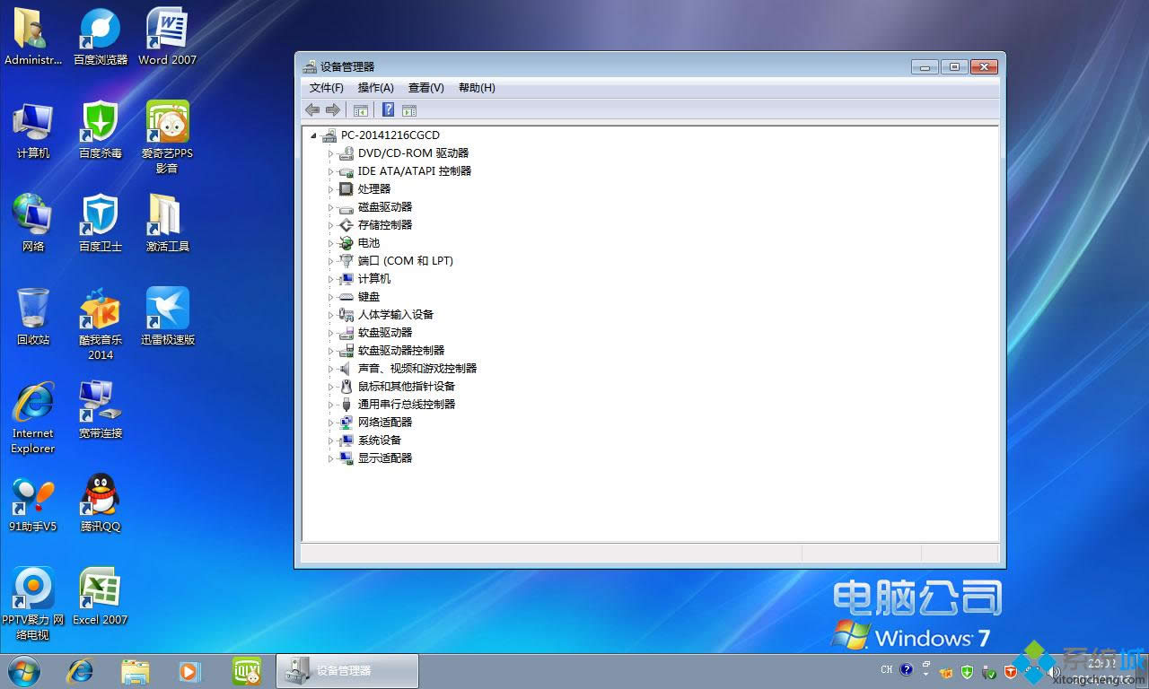
Task: Open the 查看(V) menu
Action: 426,87
